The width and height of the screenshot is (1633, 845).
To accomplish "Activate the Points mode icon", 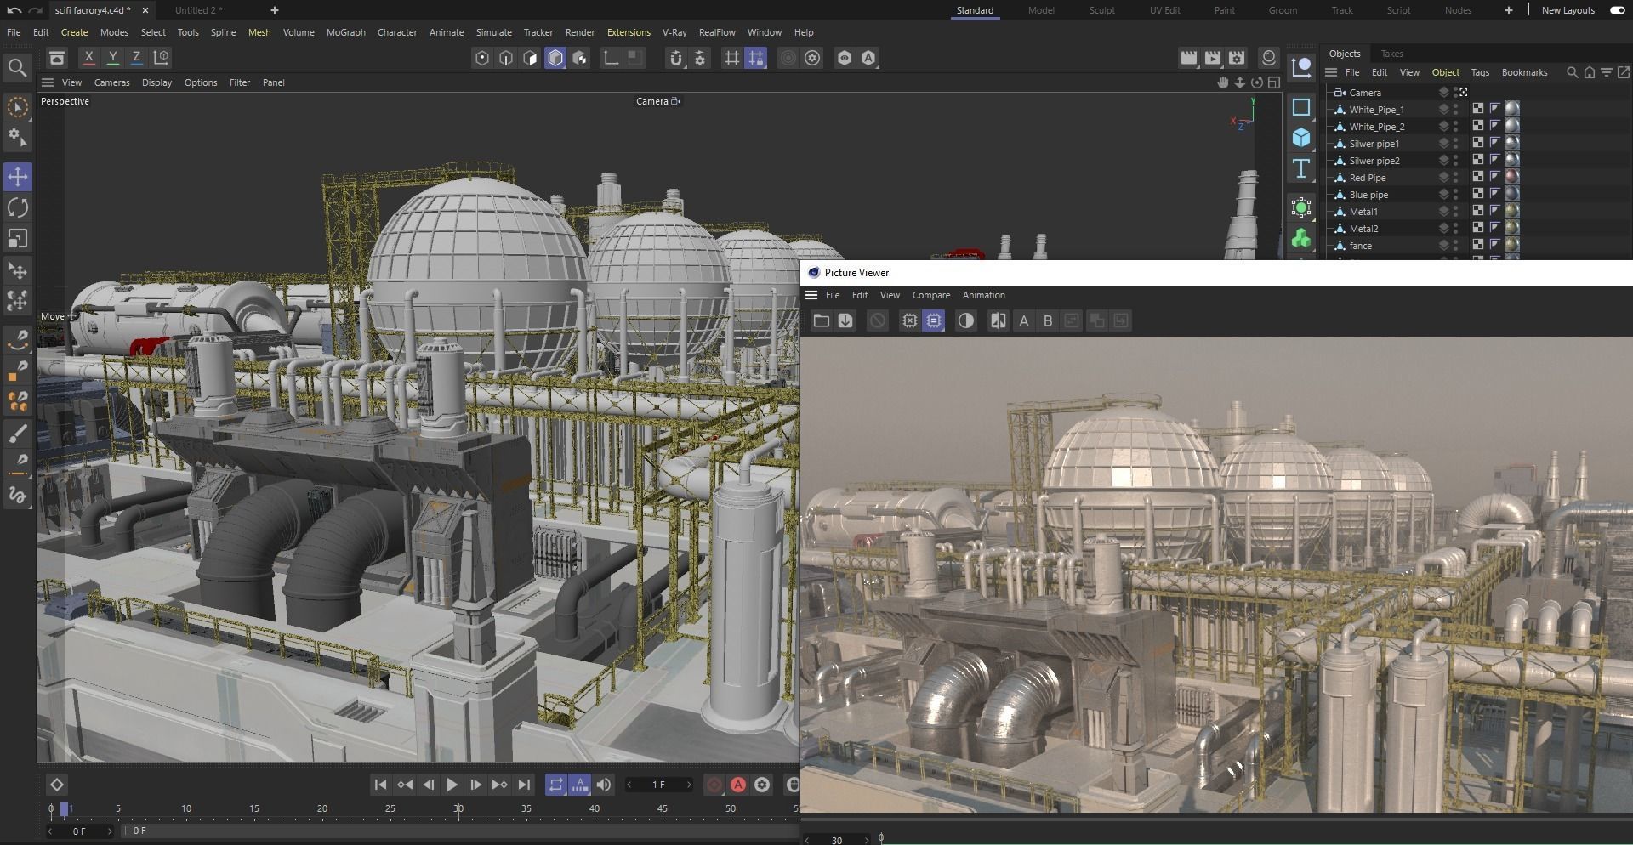I will point(482,58).
